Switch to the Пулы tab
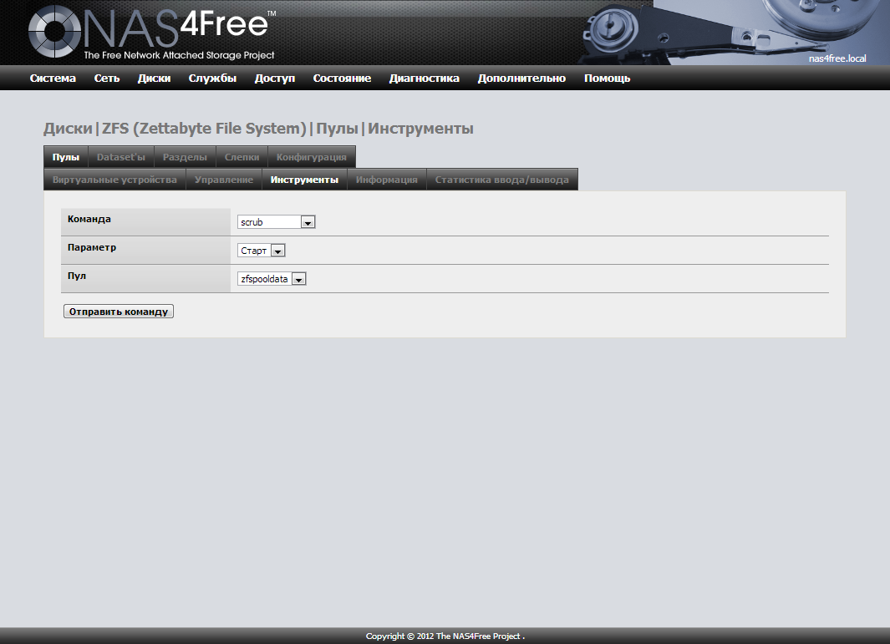 (x=66, y=157)
